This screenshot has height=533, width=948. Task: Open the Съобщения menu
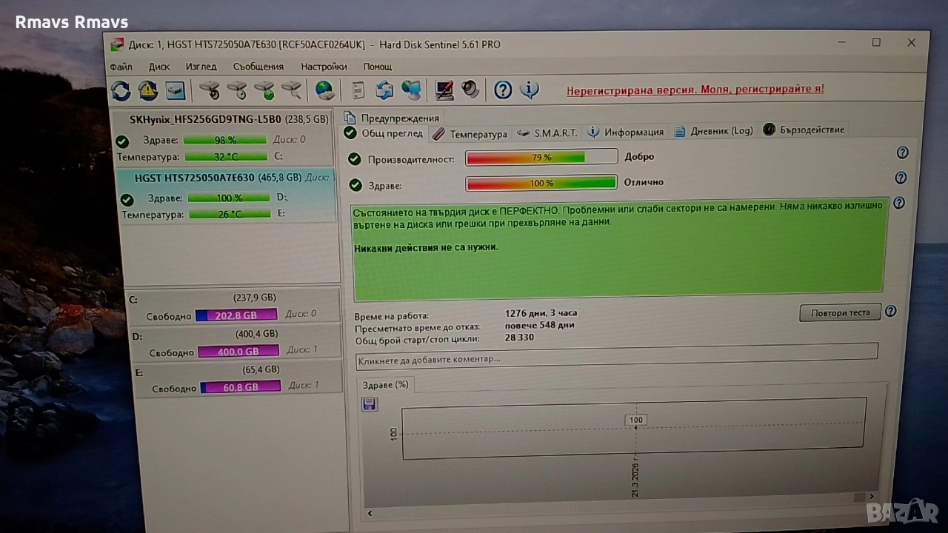tap(258, 67)
